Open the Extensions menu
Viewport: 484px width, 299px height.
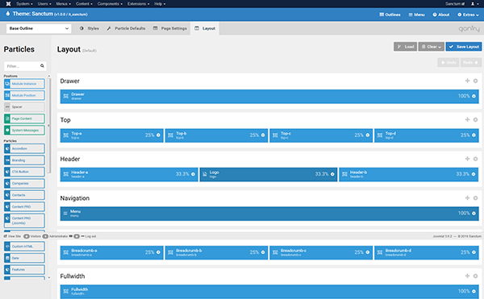pos(138,4)
